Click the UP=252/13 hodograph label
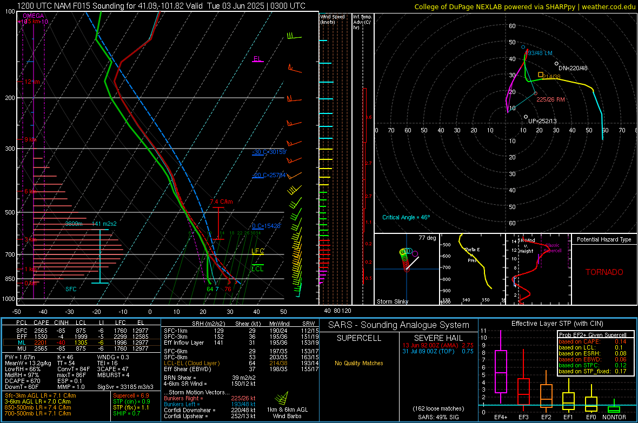 click(542, 121)
